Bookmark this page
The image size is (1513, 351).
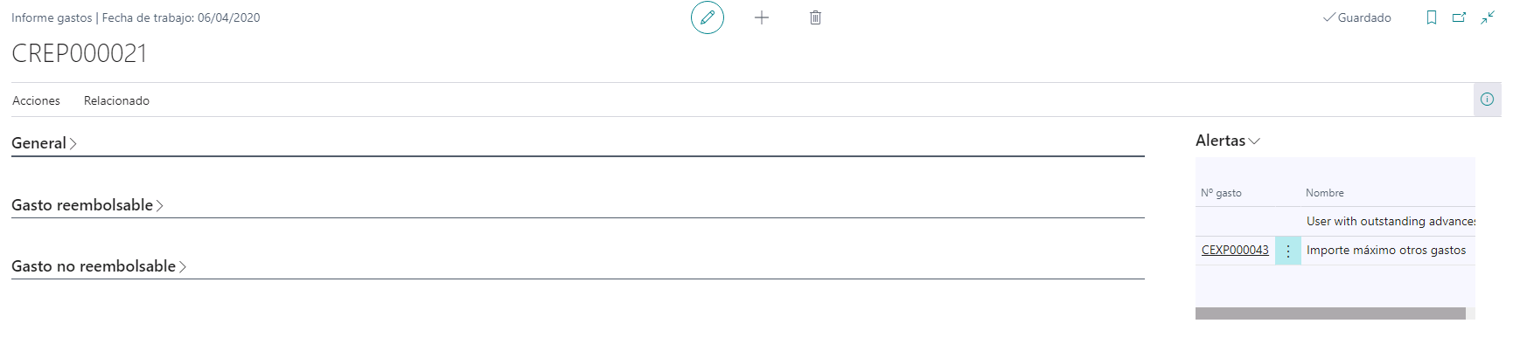pyautogui.click(x=1432, y=17)
